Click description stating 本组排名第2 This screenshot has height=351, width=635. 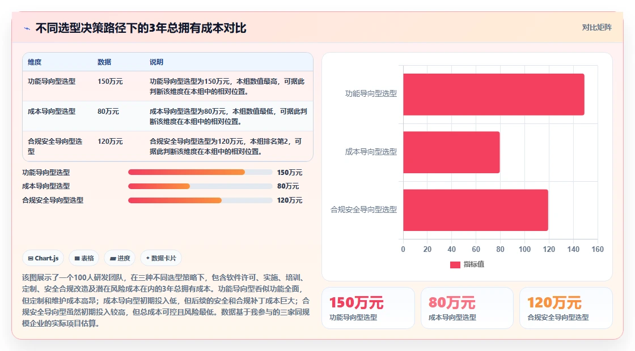pos(226,147)
